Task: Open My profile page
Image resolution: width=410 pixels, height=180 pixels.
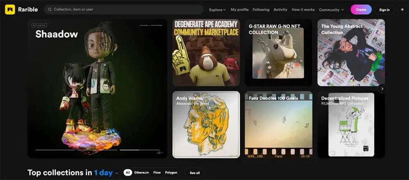Action: [239, 9]
